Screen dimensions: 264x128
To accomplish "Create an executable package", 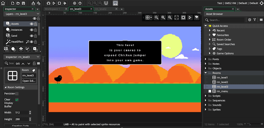I will coord(33,3).
